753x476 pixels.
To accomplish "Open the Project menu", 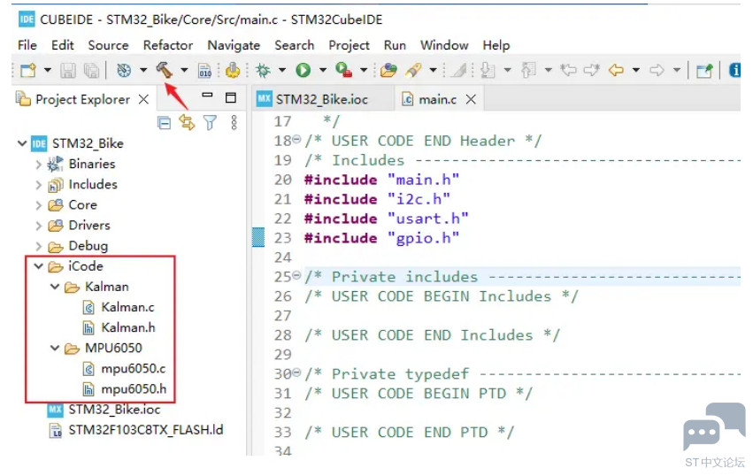I will pos(350,46).
